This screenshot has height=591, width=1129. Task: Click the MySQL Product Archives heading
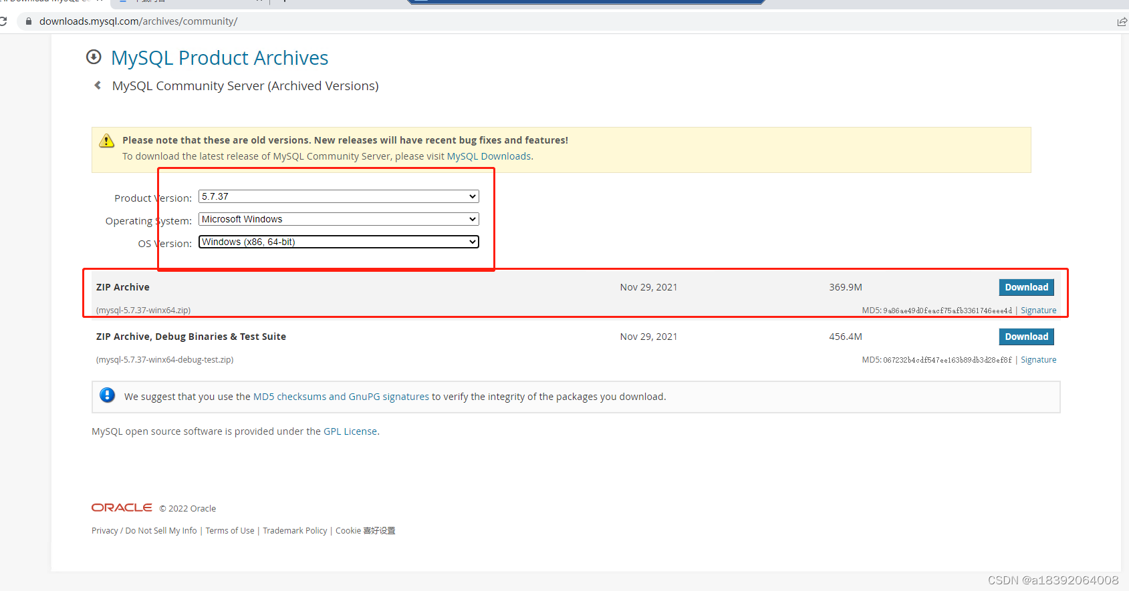click(220, 58)
